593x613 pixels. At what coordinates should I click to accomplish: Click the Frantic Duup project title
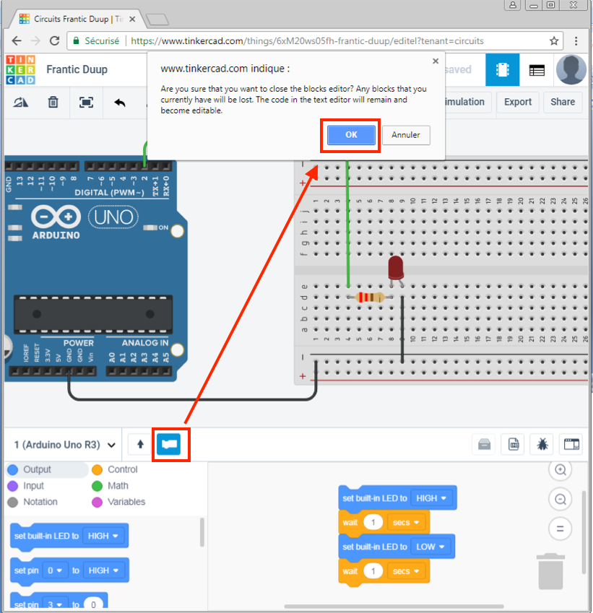click(x=77, y=69)
